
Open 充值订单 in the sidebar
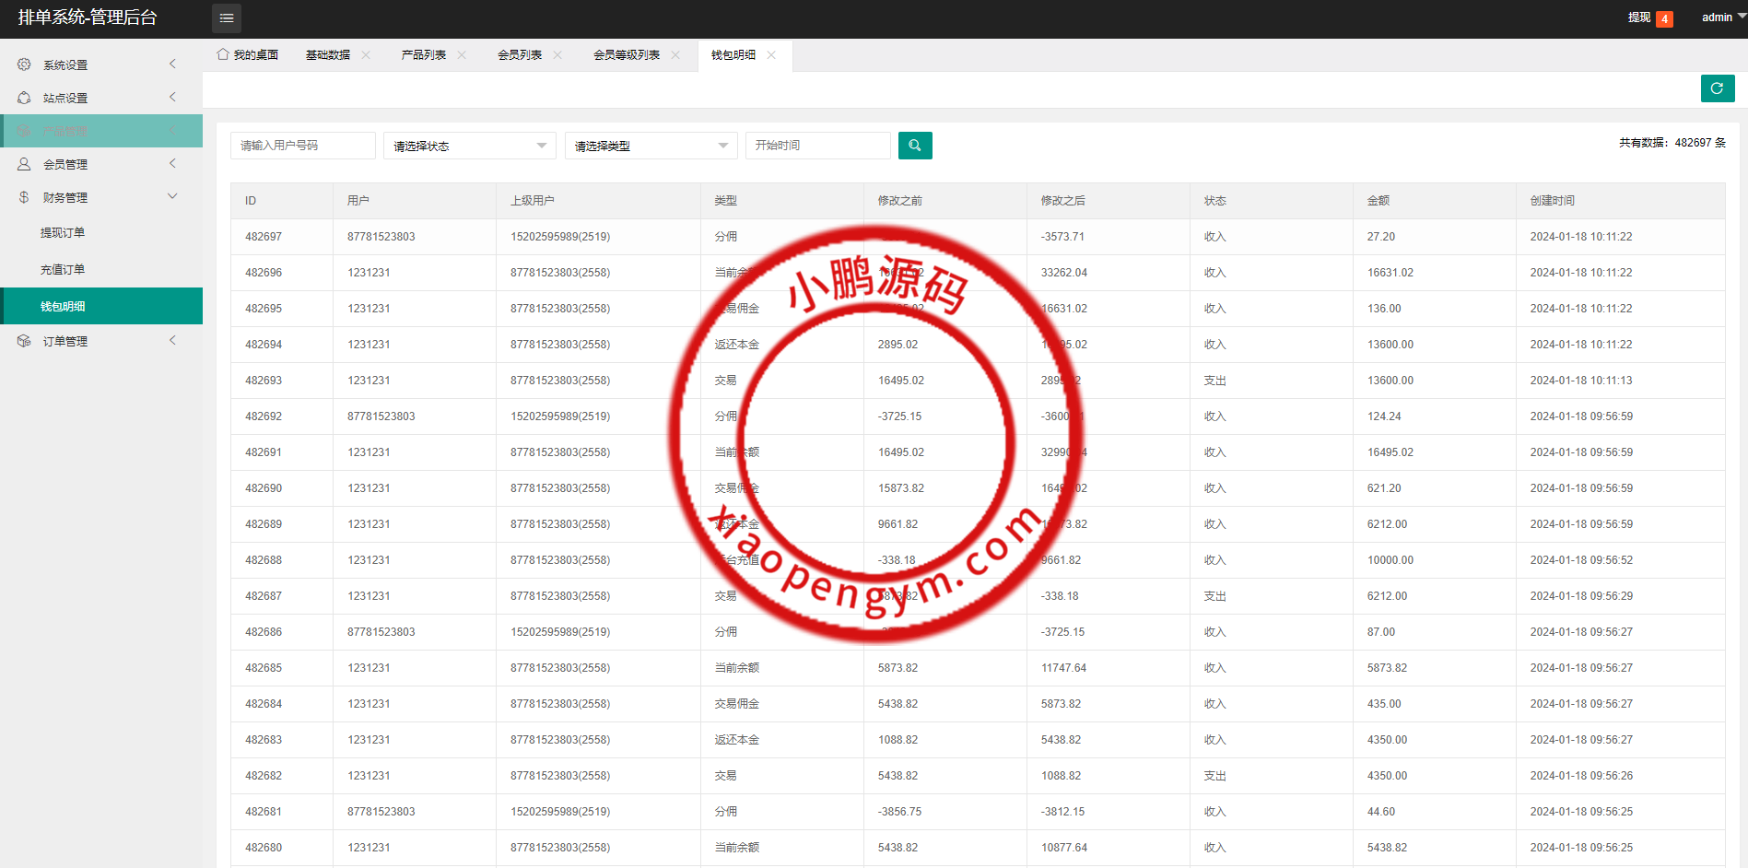(x=63, y=270)
